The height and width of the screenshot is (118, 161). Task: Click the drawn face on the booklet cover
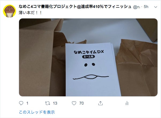(91, 71)
